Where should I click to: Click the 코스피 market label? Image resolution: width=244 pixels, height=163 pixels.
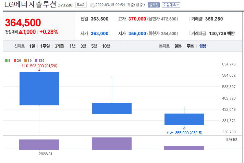point(81,5)
